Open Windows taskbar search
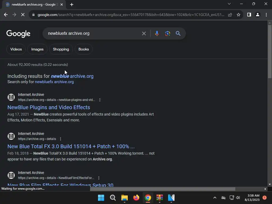Screen dimensions: 272x204 pos(113,198)
